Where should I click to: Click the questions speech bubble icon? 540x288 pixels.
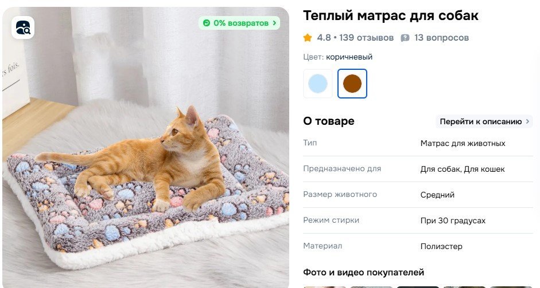405,38
